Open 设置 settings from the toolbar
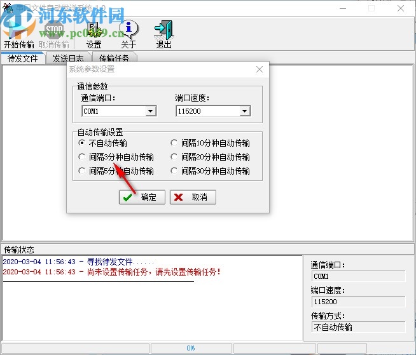 [x=94, y=34]
